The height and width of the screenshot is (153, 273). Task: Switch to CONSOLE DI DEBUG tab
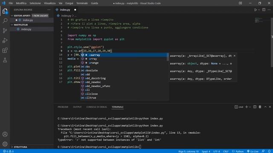pyautogui.click(x=97, y=107)
